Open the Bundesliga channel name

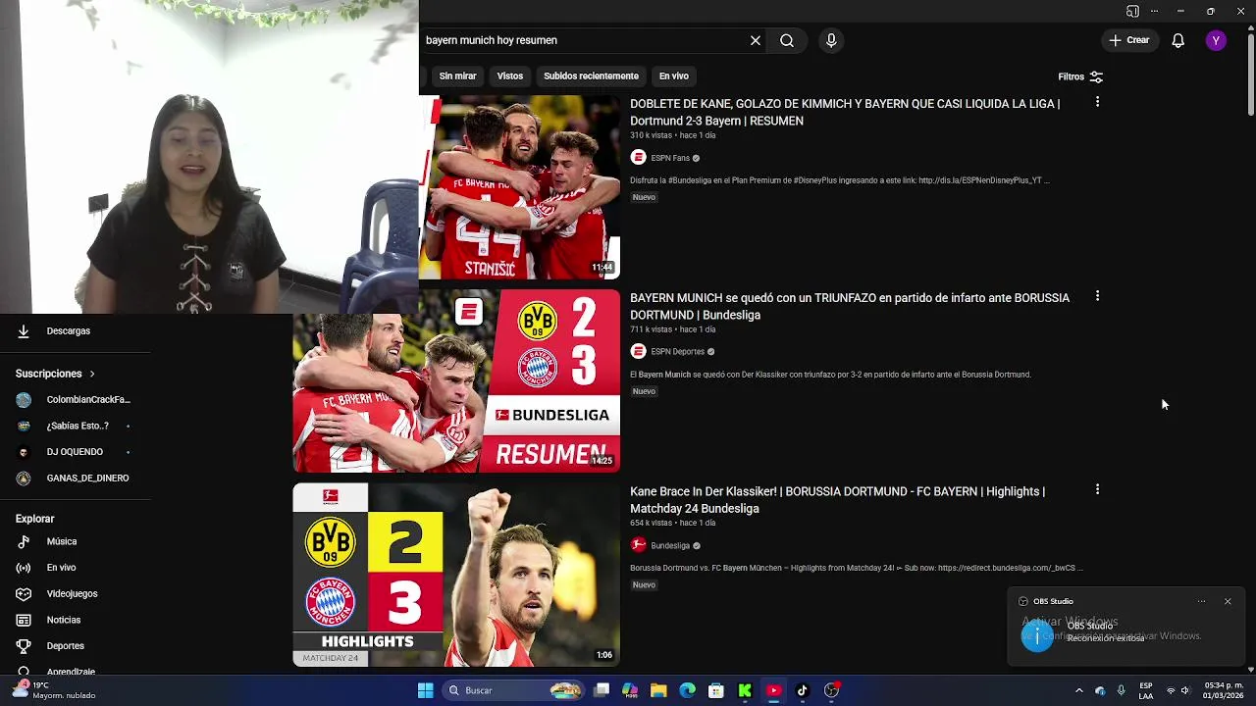pos(670,545)
